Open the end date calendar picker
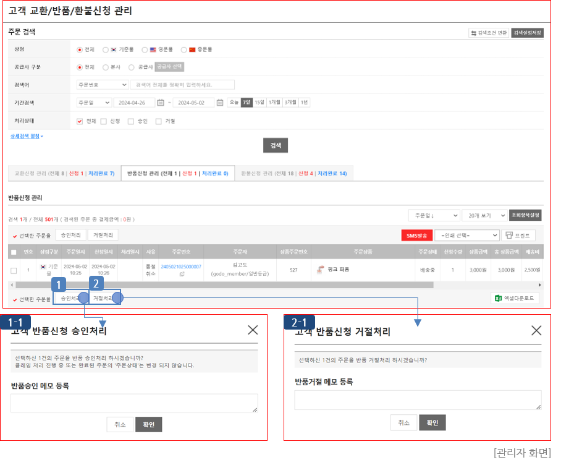 [219, 103]
